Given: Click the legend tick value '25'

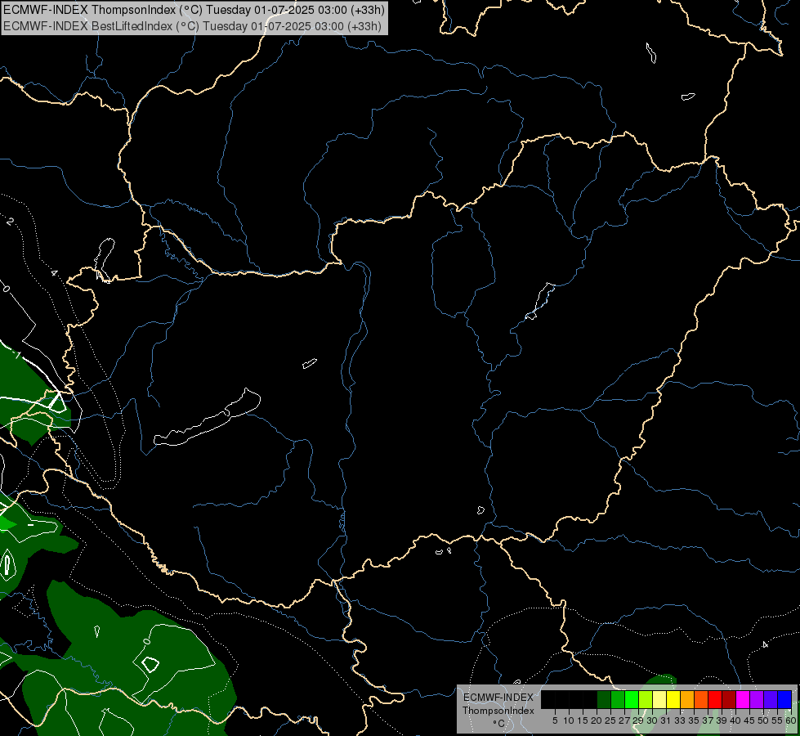Looking at the screenshot, I should click(610, 720).
